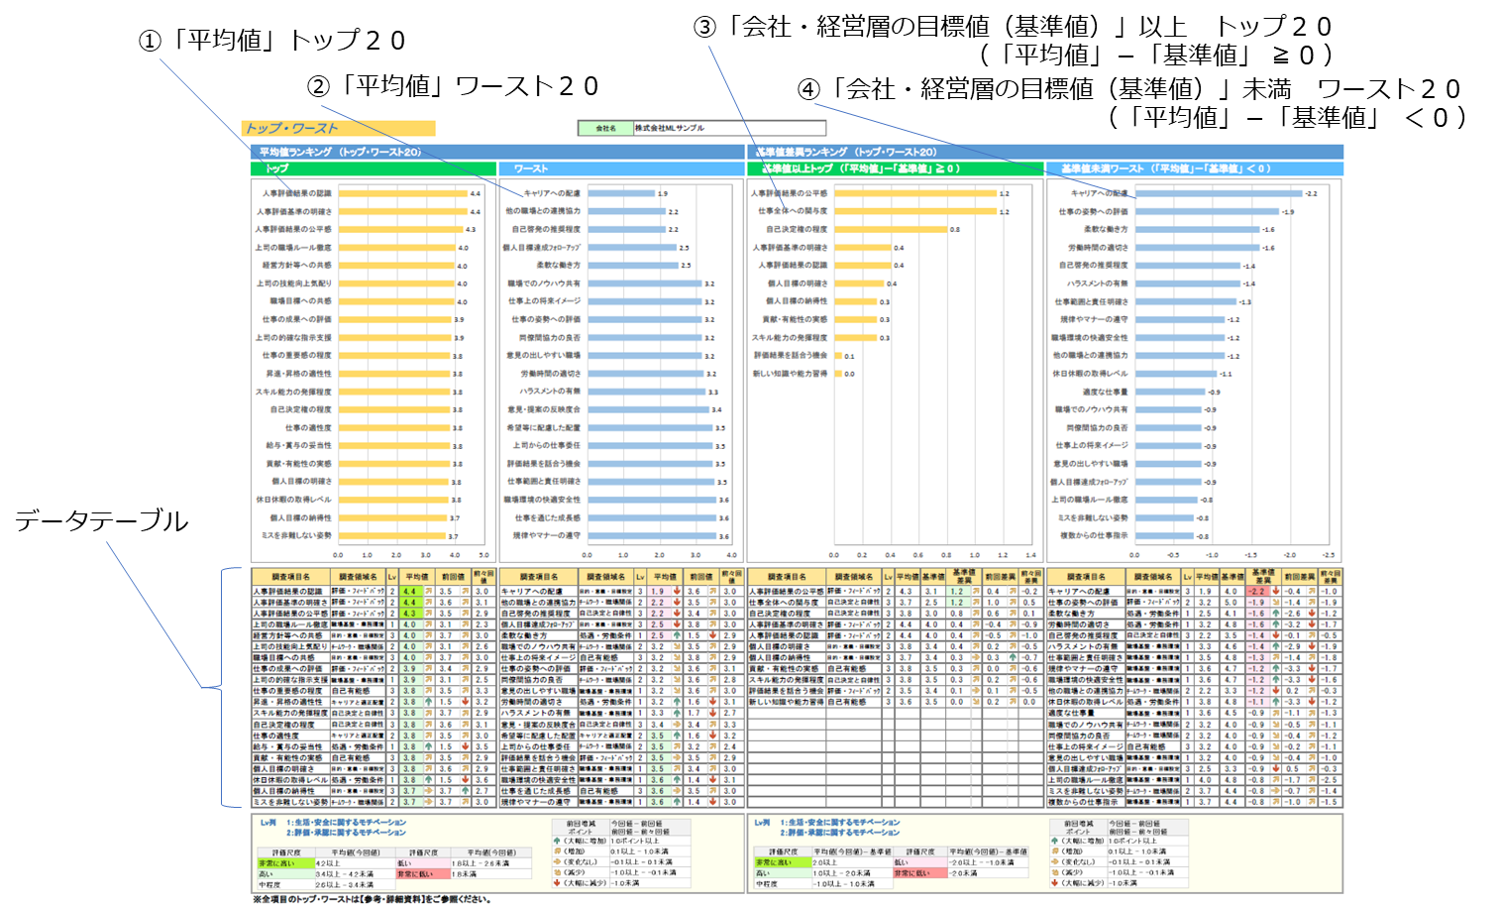Click the トップ・ワースト yellow title label
Image resolution: width=1499 pixels, height=905 pixels.
click(x=337, y=128)
